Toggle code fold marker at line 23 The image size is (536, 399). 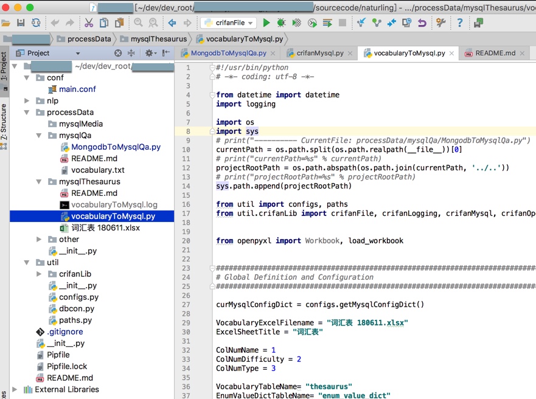tap(212, 268)
